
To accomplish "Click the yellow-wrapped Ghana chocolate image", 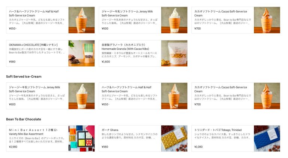I will [174, 139].
